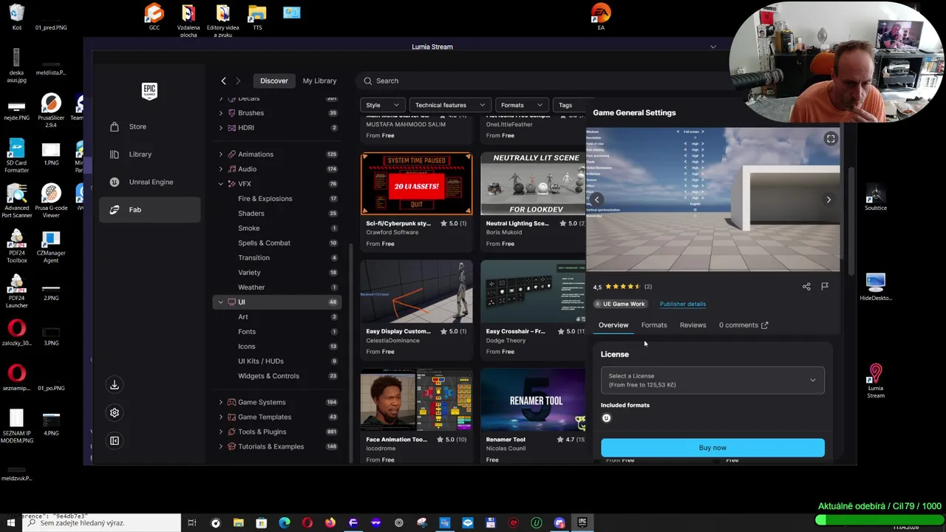Open the Select a License dropdown
The image size is (946, 532).
click(712, 381)
